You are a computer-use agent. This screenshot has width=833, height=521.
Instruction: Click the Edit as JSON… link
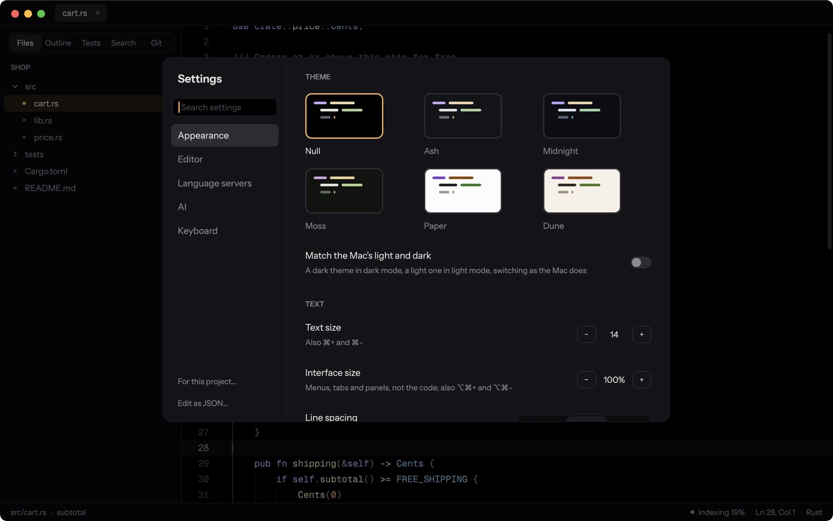[x=203, y=403]
